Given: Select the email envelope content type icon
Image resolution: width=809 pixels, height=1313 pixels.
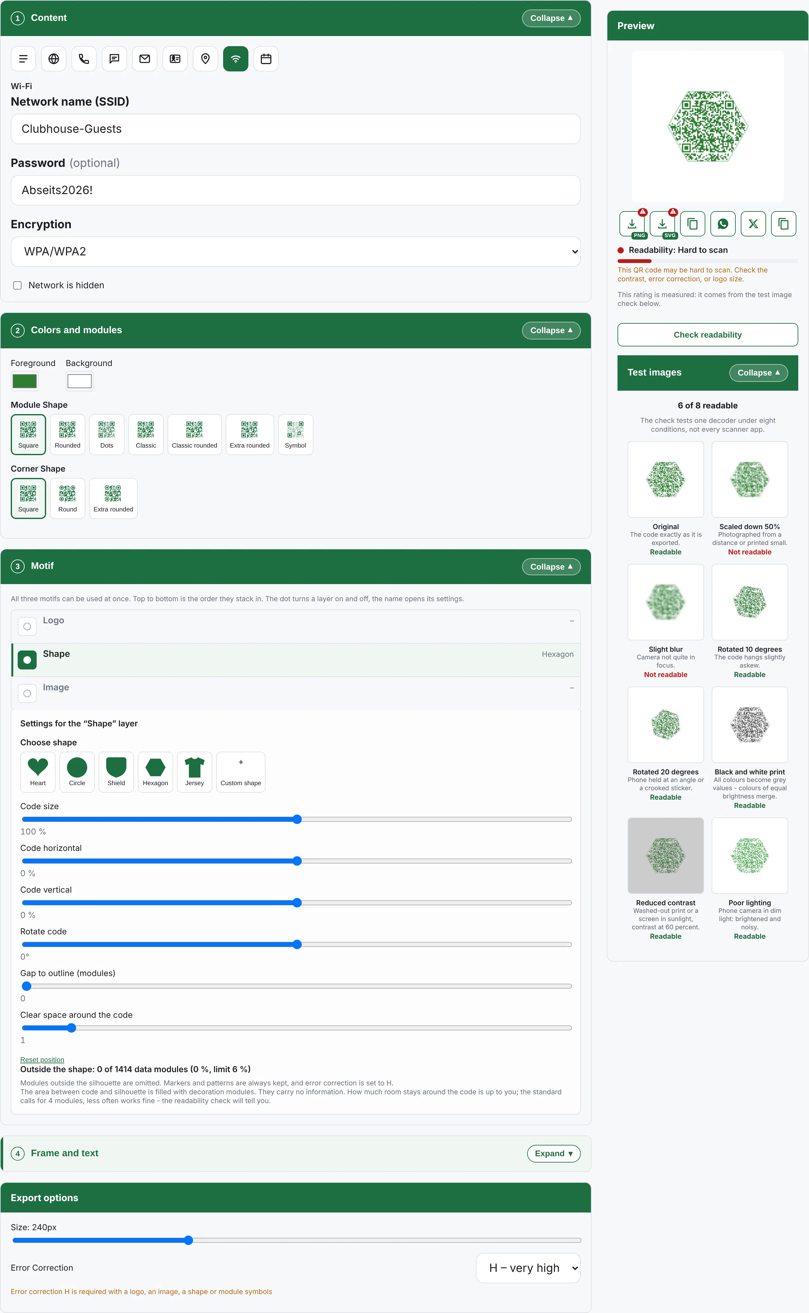Looking at the screenshot, I should [144, 59].
